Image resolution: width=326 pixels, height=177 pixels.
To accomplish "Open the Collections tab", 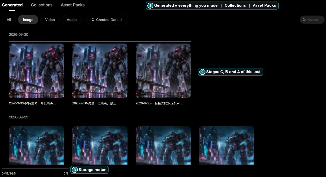I will pyautogui.click(x=42, y=5).
